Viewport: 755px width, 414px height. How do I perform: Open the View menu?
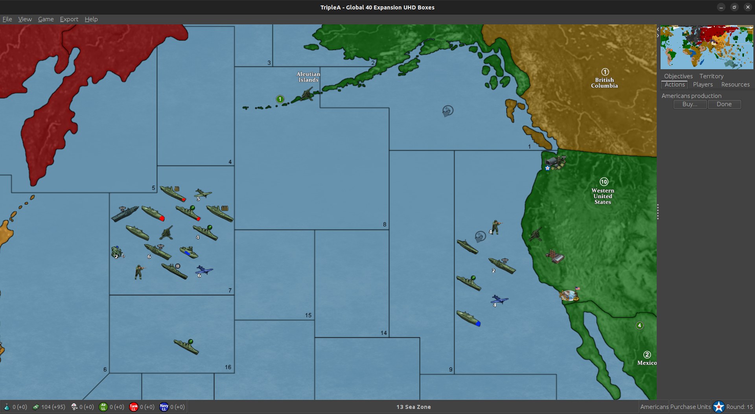[x=25, y=19]
